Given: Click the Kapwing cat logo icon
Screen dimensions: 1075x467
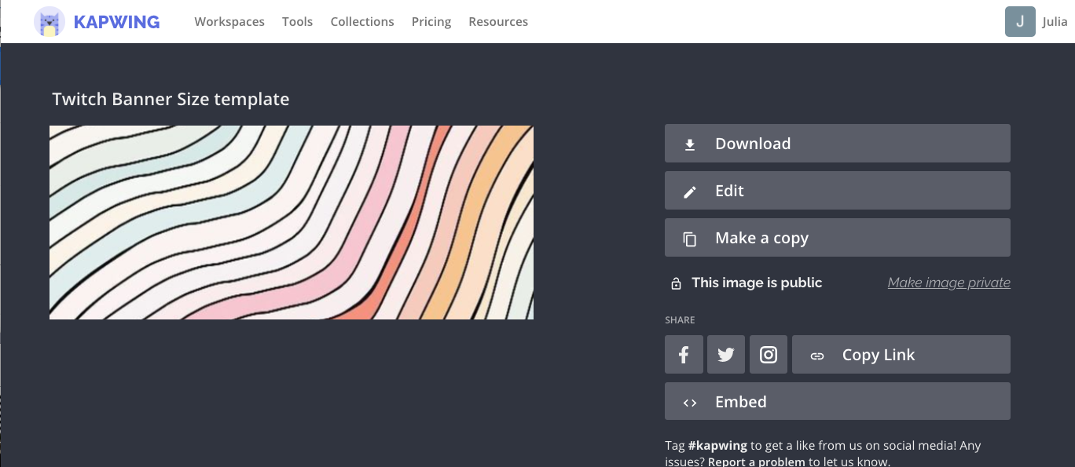Looking at the screenshot, I should tap(50, 22).
